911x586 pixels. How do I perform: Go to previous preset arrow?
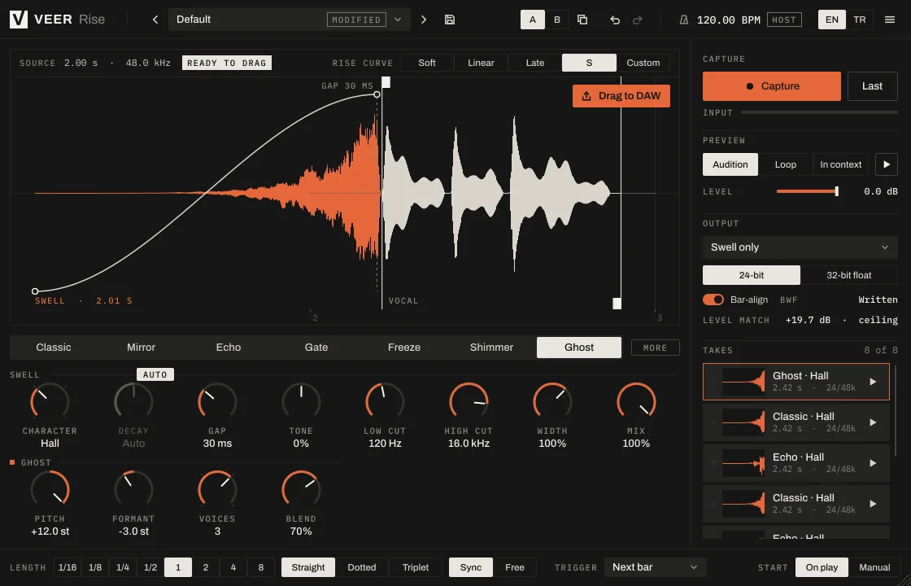pyautogui.click(x=155, y=20)
